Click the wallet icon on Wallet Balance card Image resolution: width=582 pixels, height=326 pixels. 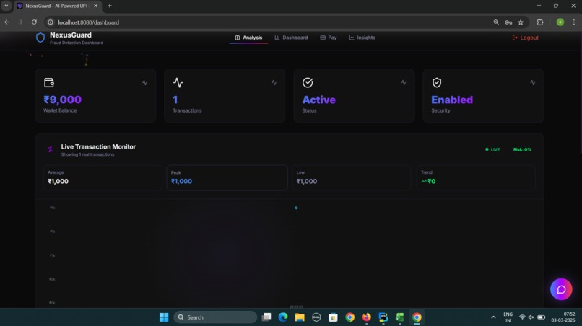[x=49, y=82]
